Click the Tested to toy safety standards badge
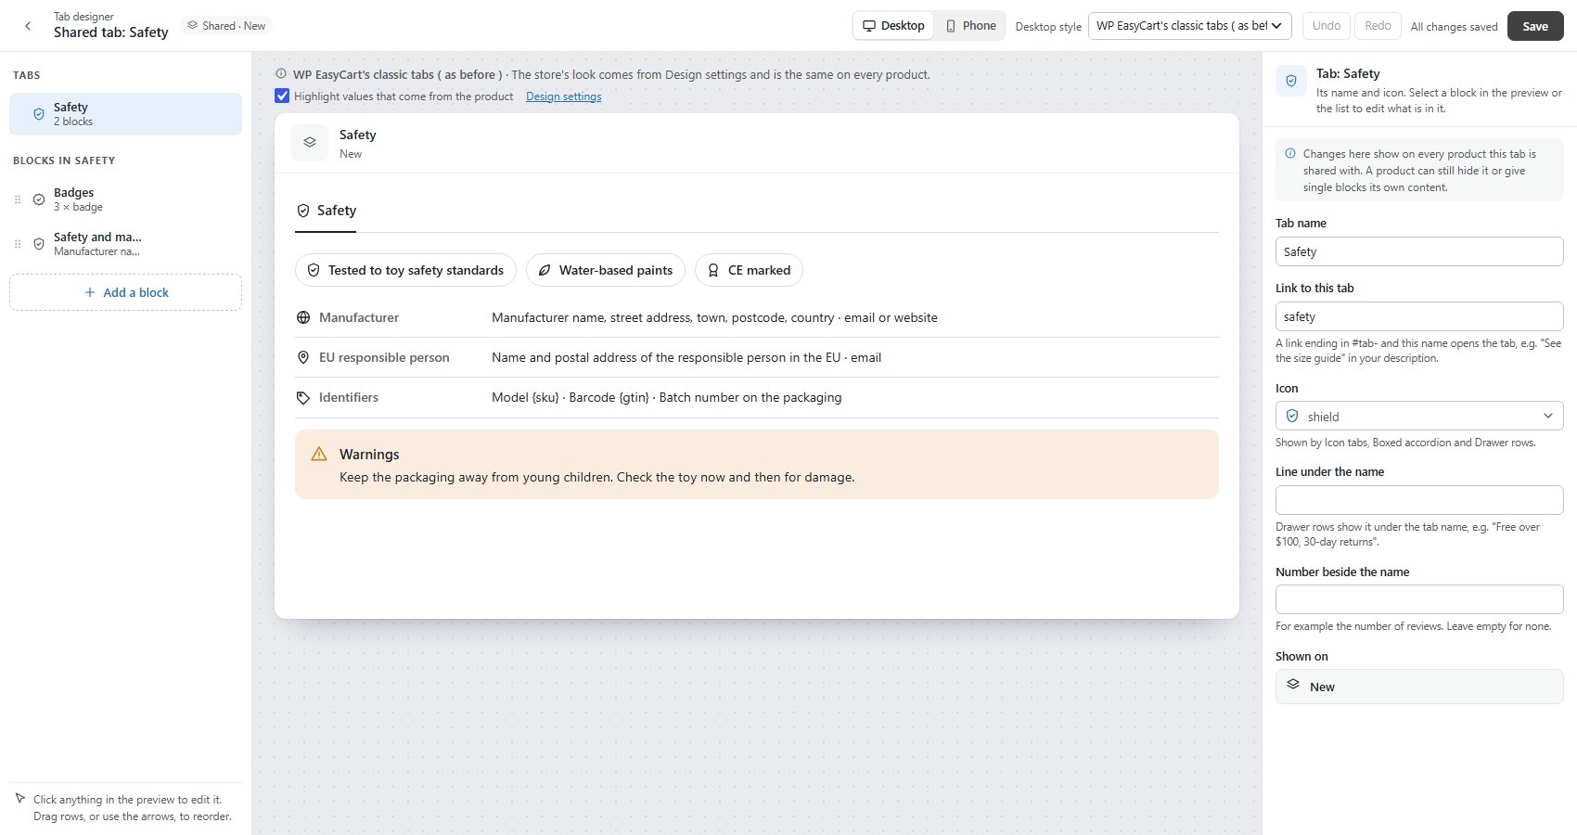Image resolution: width=1577 pixels, height=835 pixels. (405, 270)
